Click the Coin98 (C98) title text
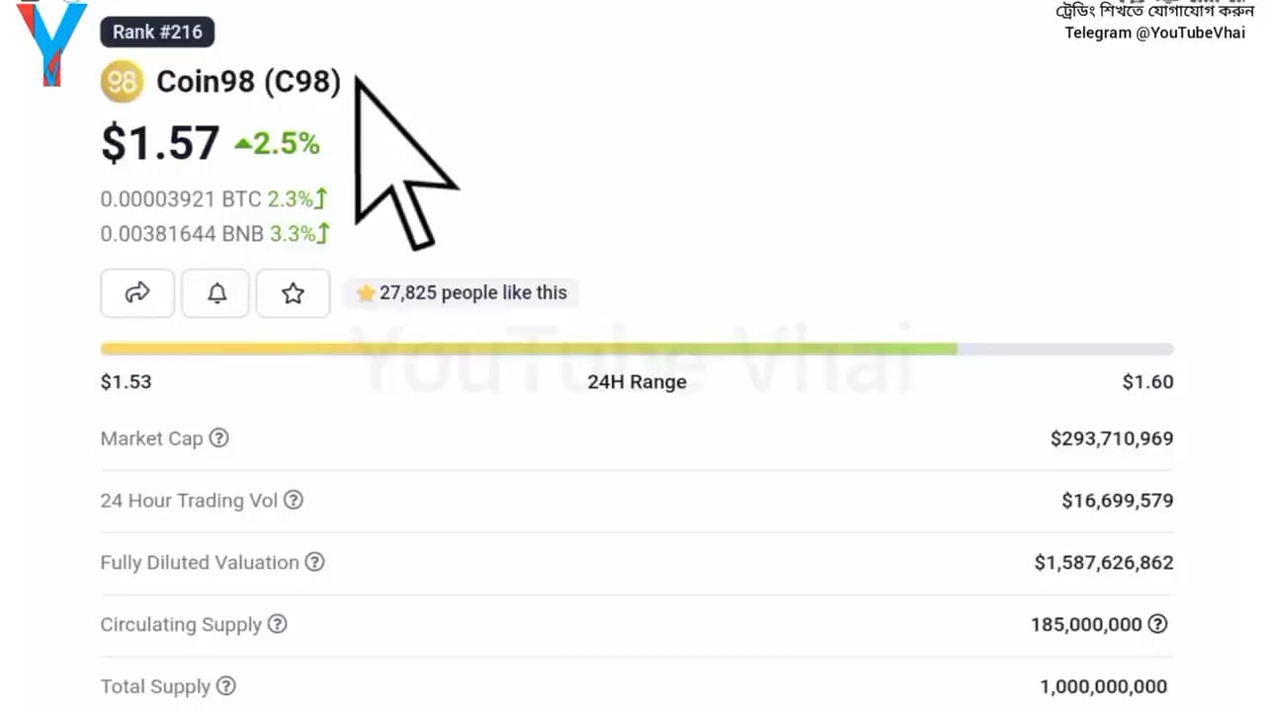Image resolution: width=1265 pixels, height=711 pixels. coord(249,81)
